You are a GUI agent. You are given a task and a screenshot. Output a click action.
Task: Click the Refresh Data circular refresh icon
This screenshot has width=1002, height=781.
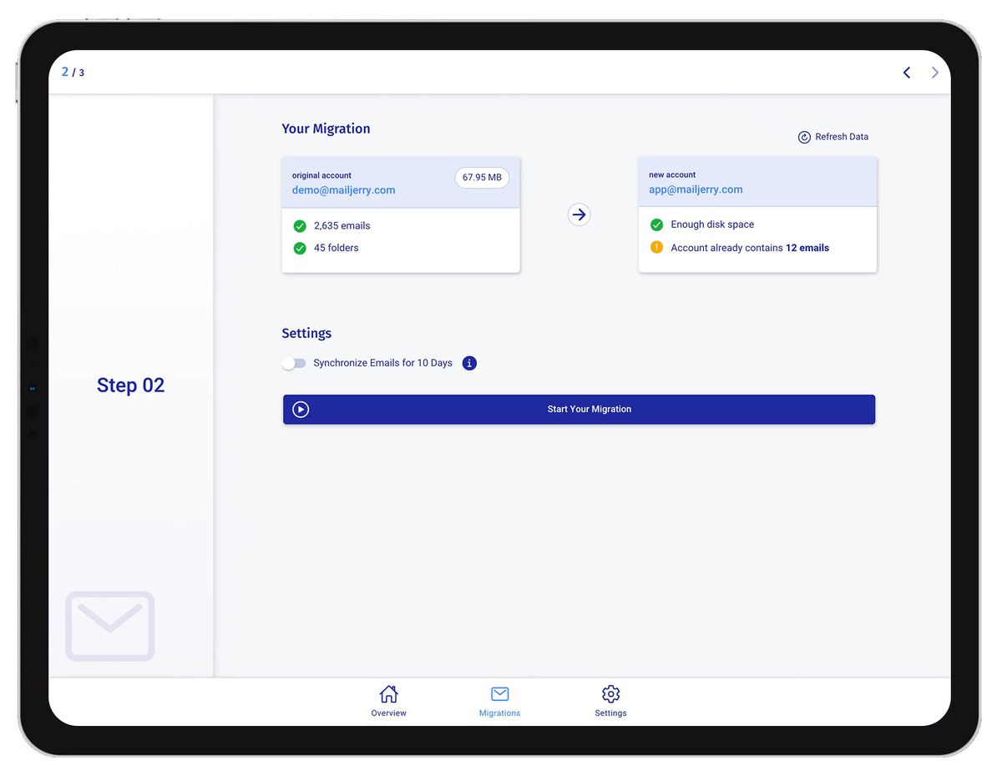coord(804,137)
